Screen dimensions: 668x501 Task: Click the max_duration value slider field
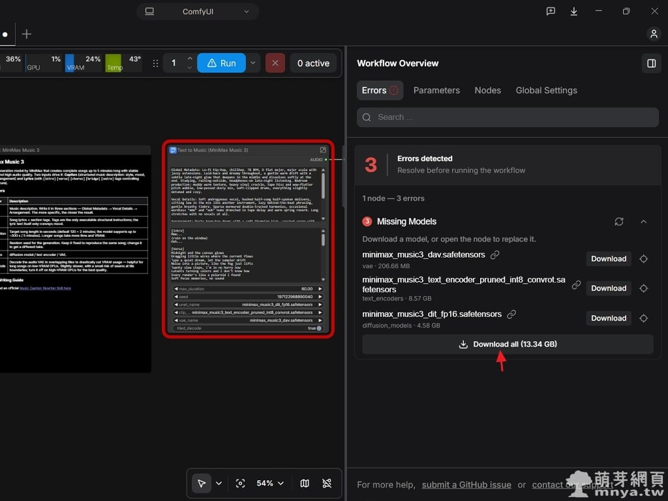248,289
